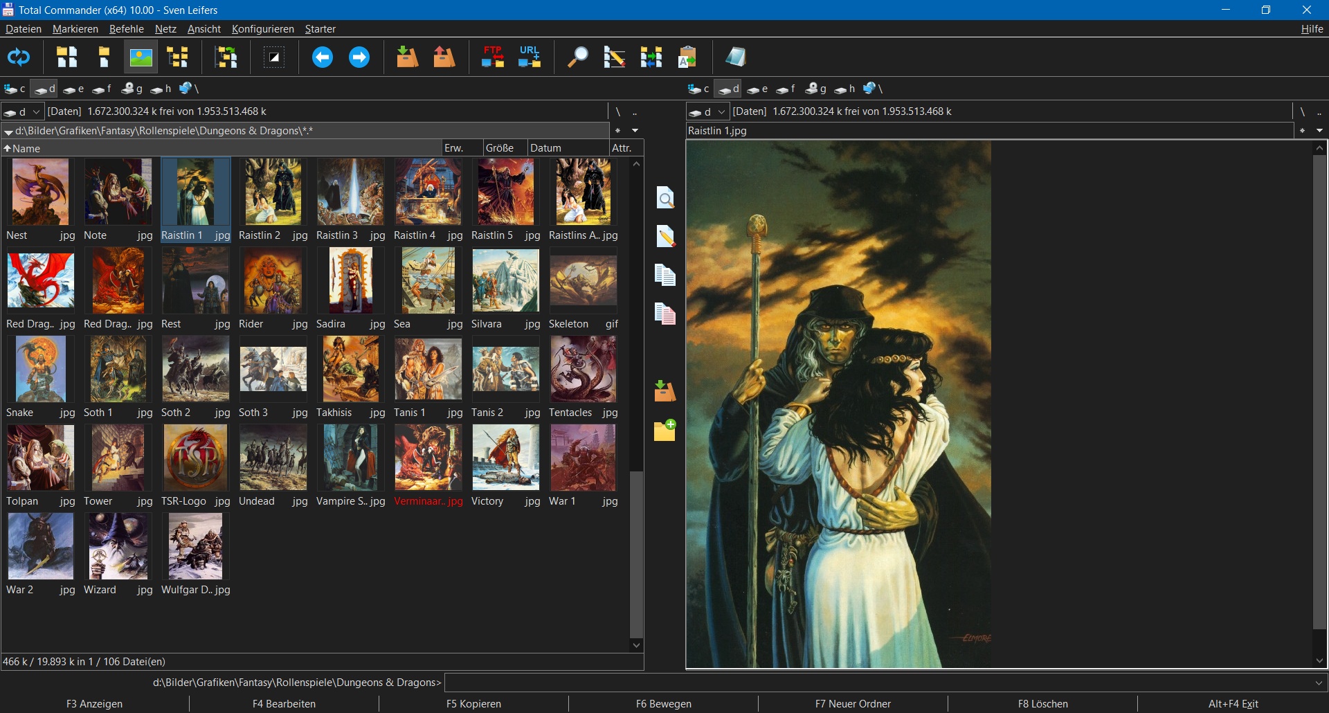
Task: Select drive g in right drive bar
Action: (815, 89)
